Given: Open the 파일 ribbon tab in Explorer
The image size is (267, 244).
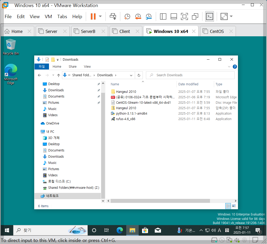Looking at the screenshot, I should click(x=42, y=66).
